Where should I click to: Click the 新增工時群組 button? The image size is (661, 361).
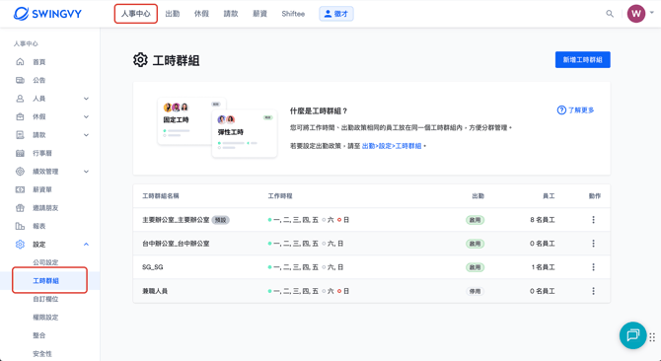(x=583, y=60)
